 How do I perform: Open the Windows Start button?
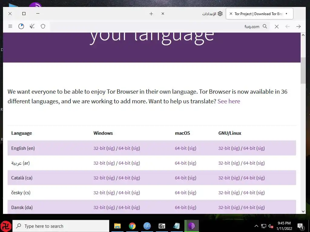point(6,226)
